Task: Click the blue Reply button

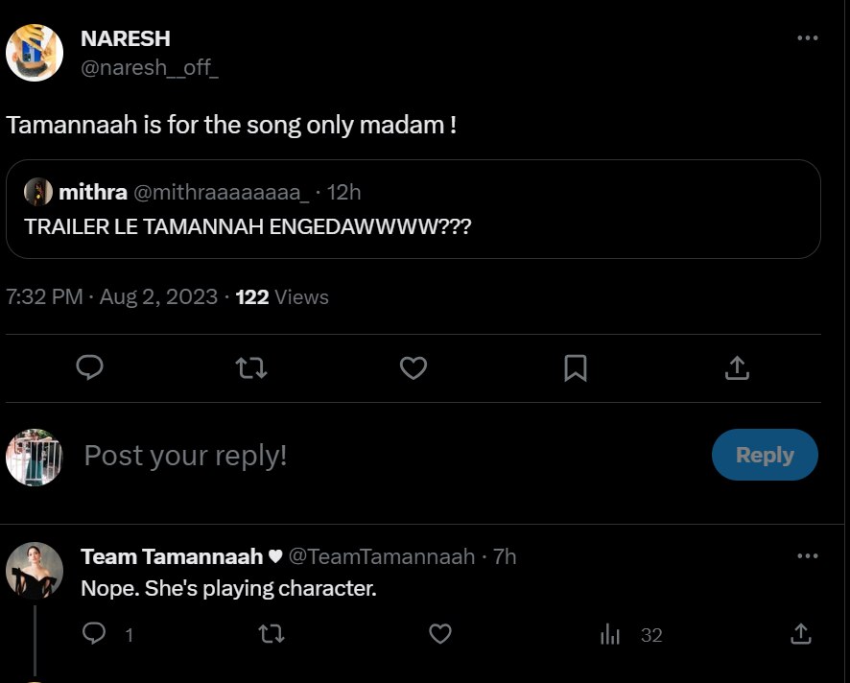Action: (x=765, y=455)
